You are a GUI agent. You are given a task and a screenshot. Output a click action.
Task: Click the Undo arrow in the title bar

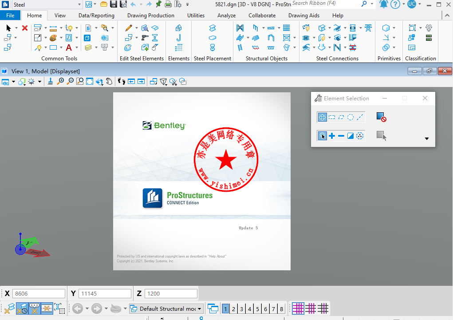pyautogui.click(x=133, y=4)
